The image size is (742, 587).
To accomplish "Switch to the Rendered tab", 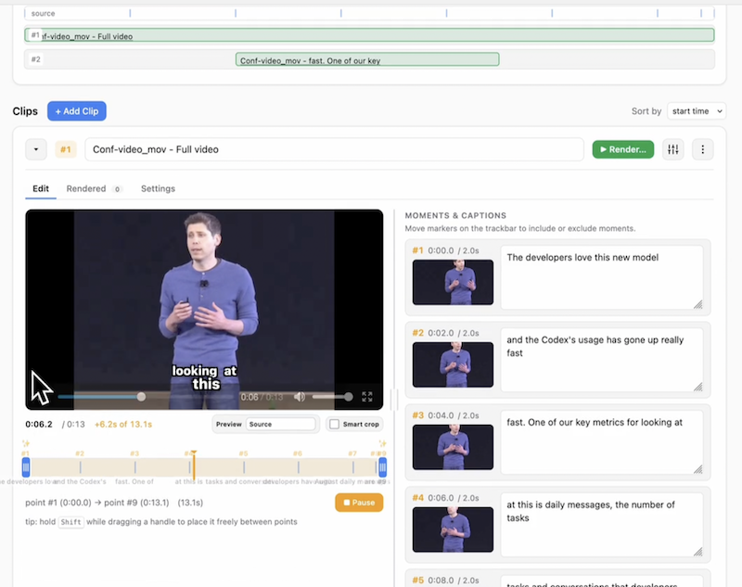I will tap(94, 189).
